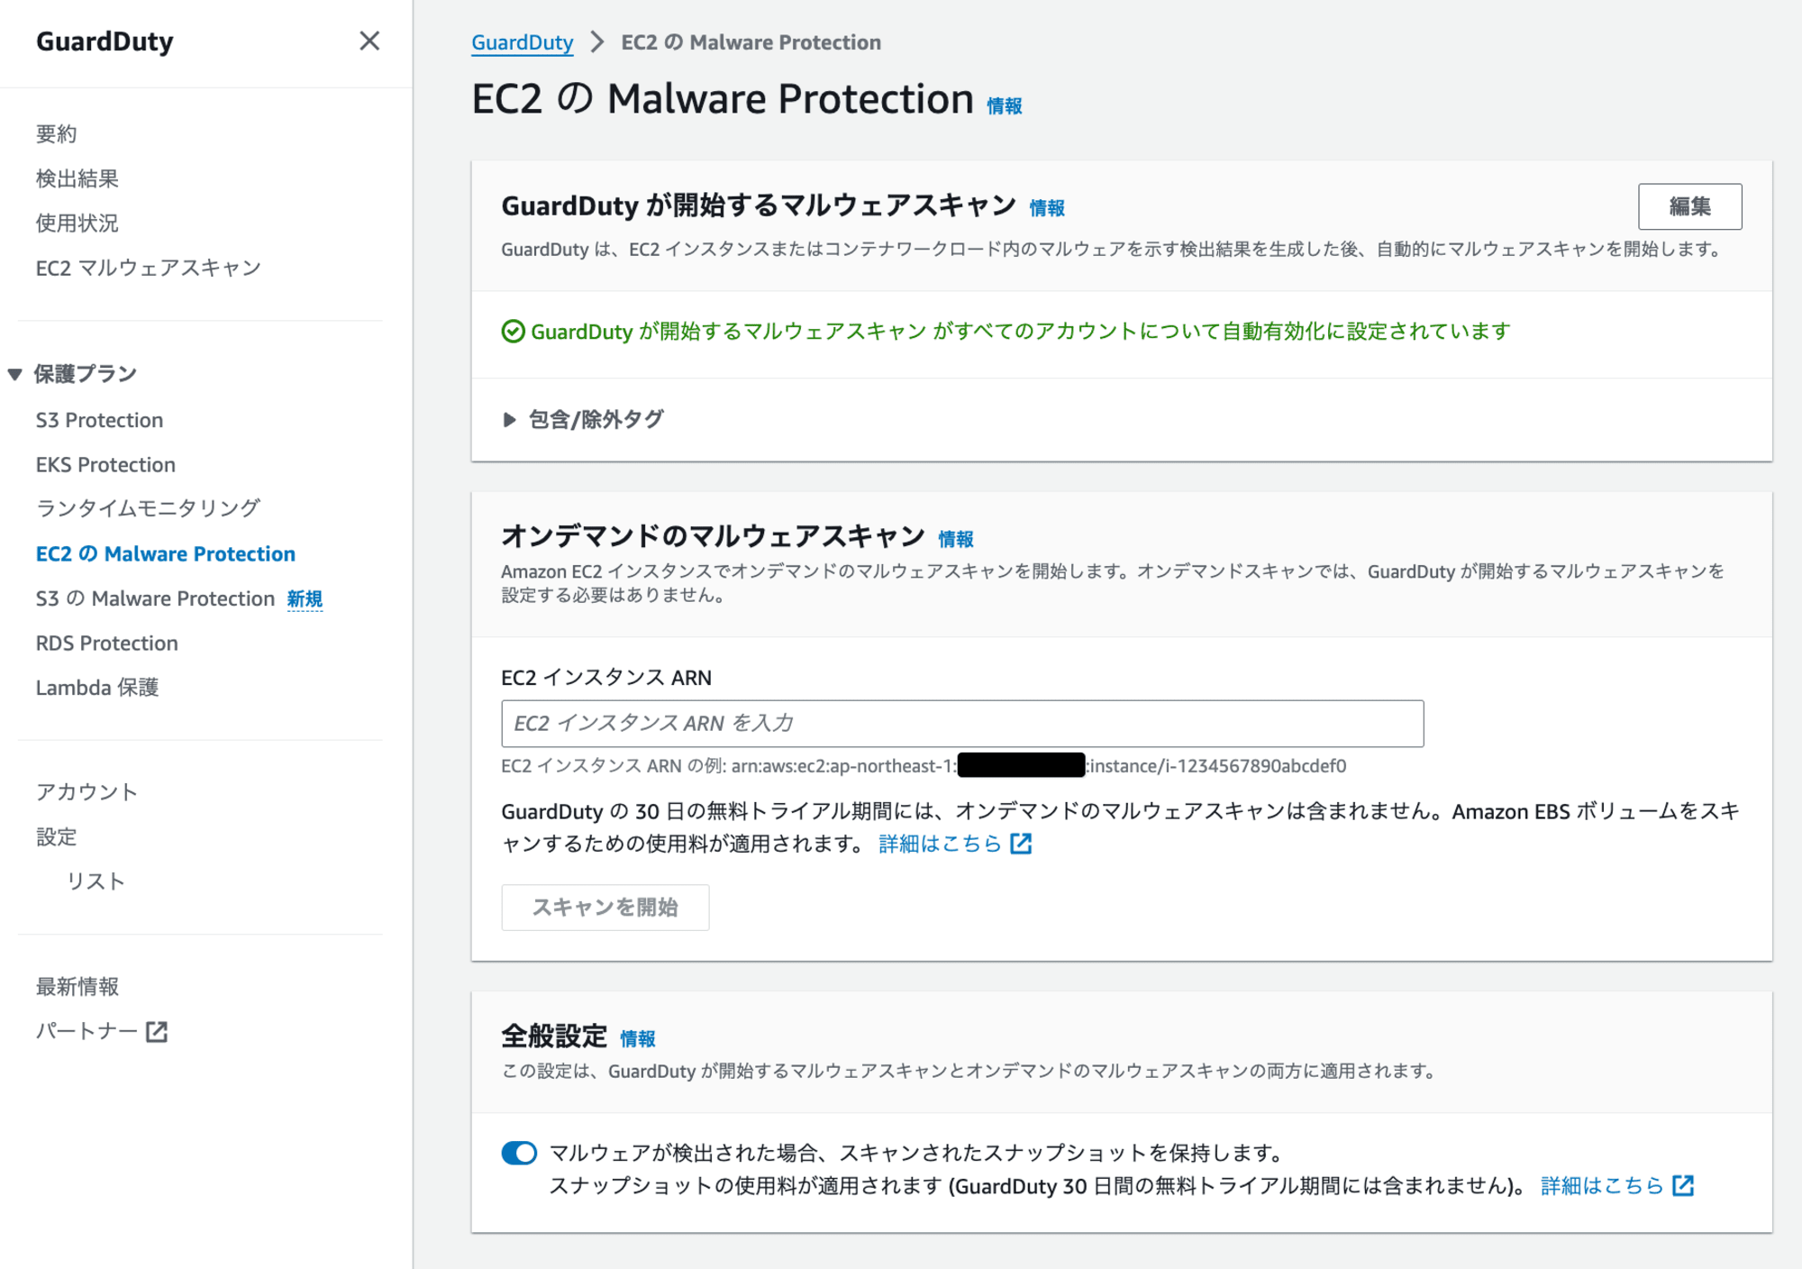The image size is (1802, 1269).
Task: Open EC2 マルウェアスキャン in sidebar
Action: tap(149, 268)
